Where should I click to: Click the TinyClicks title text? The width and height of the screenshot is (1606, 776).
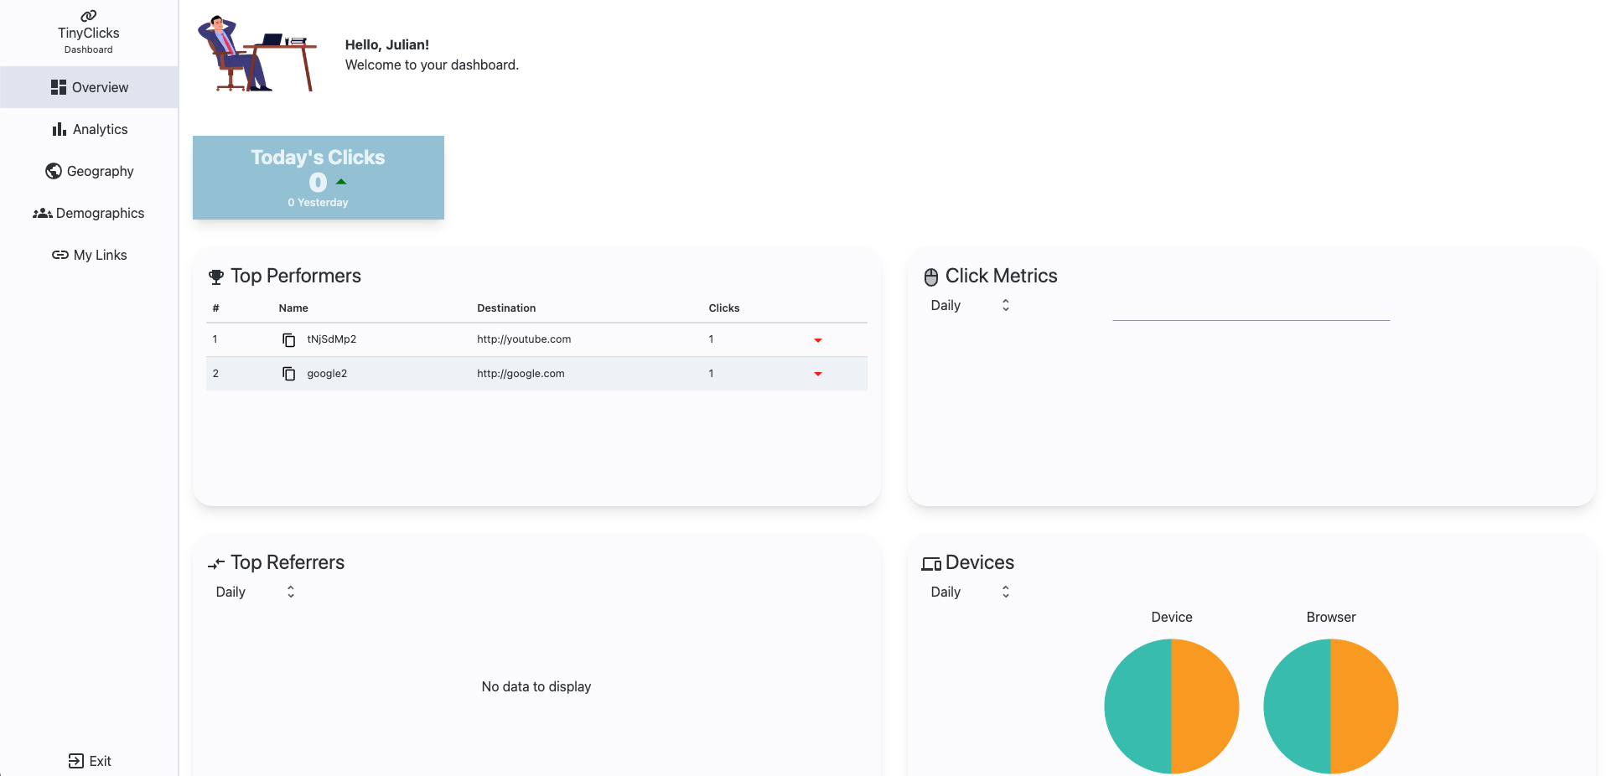click(89, 33)
